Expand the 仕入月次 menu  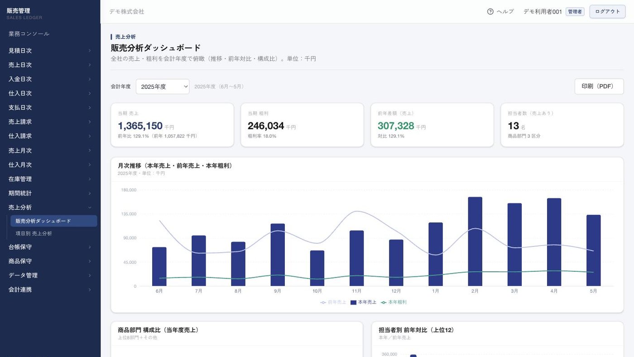(50, 165)
